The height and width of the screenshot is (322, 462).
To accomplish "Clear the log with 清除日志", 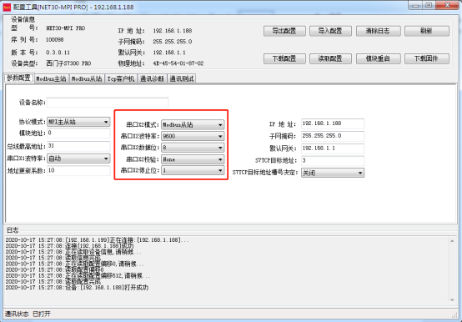I will (x=378, y=31).
